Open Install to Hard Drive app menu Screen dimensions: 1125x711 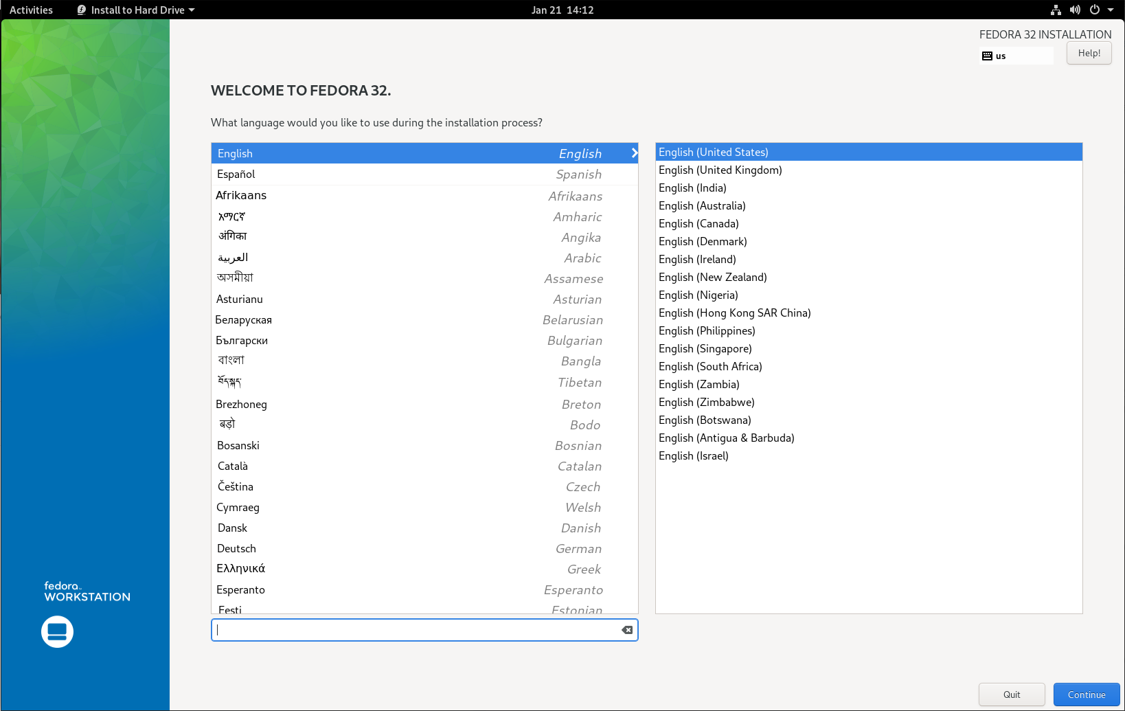136,10
